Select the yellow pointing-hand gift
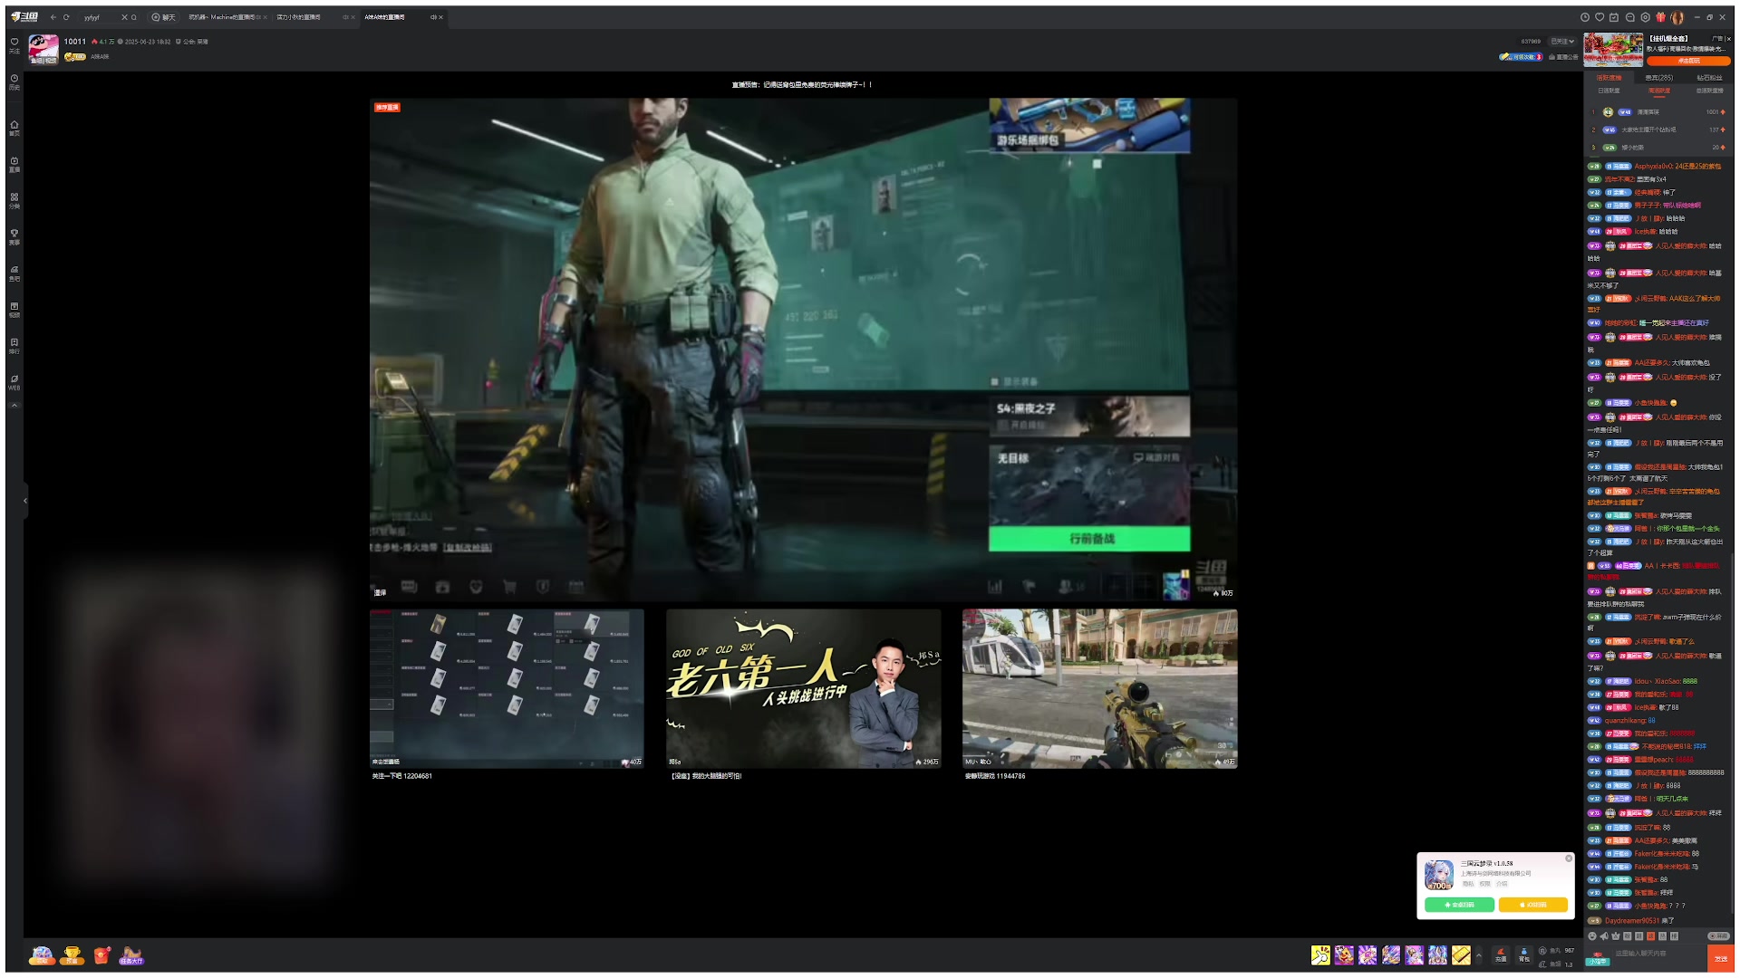This screenshot has height=978, width=1740. coord(1320,955)
